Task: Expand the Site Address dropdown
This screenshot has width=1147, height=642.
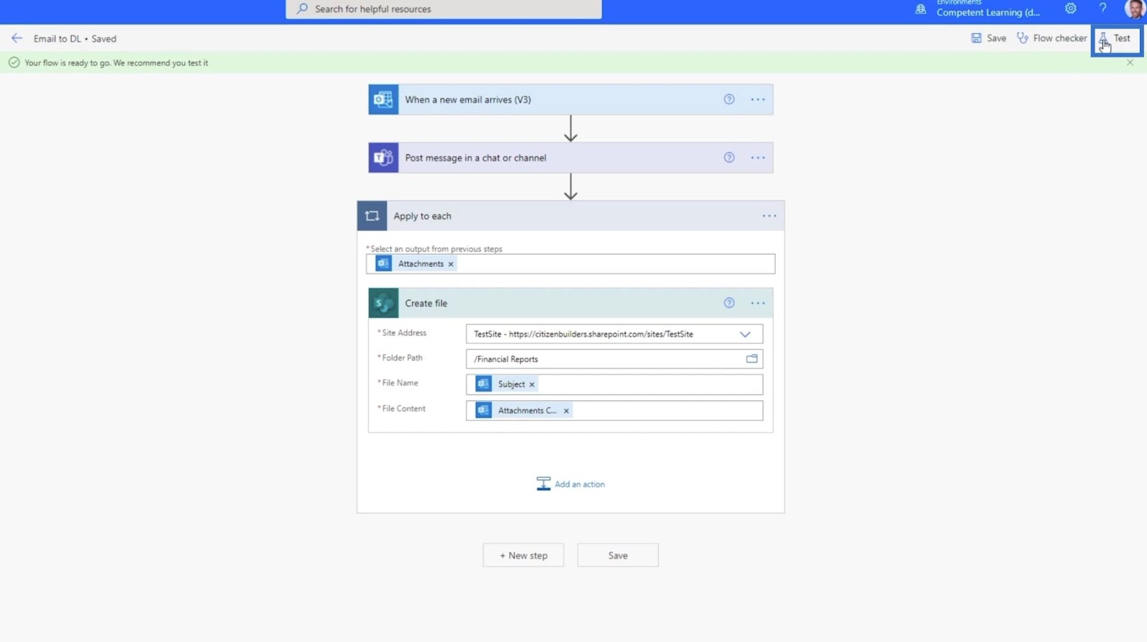Action: 745,334
